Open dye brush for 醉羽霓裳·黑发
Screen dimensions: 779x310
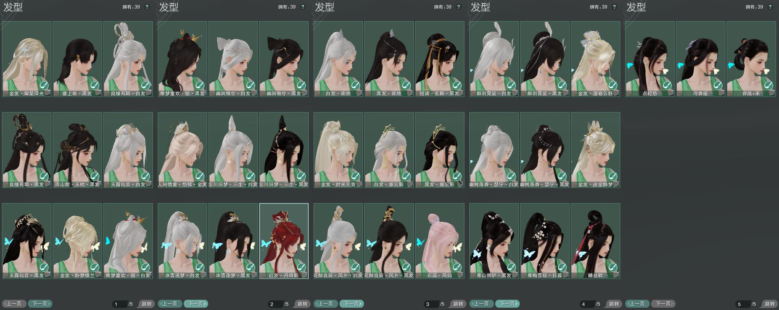click(562, 86)
